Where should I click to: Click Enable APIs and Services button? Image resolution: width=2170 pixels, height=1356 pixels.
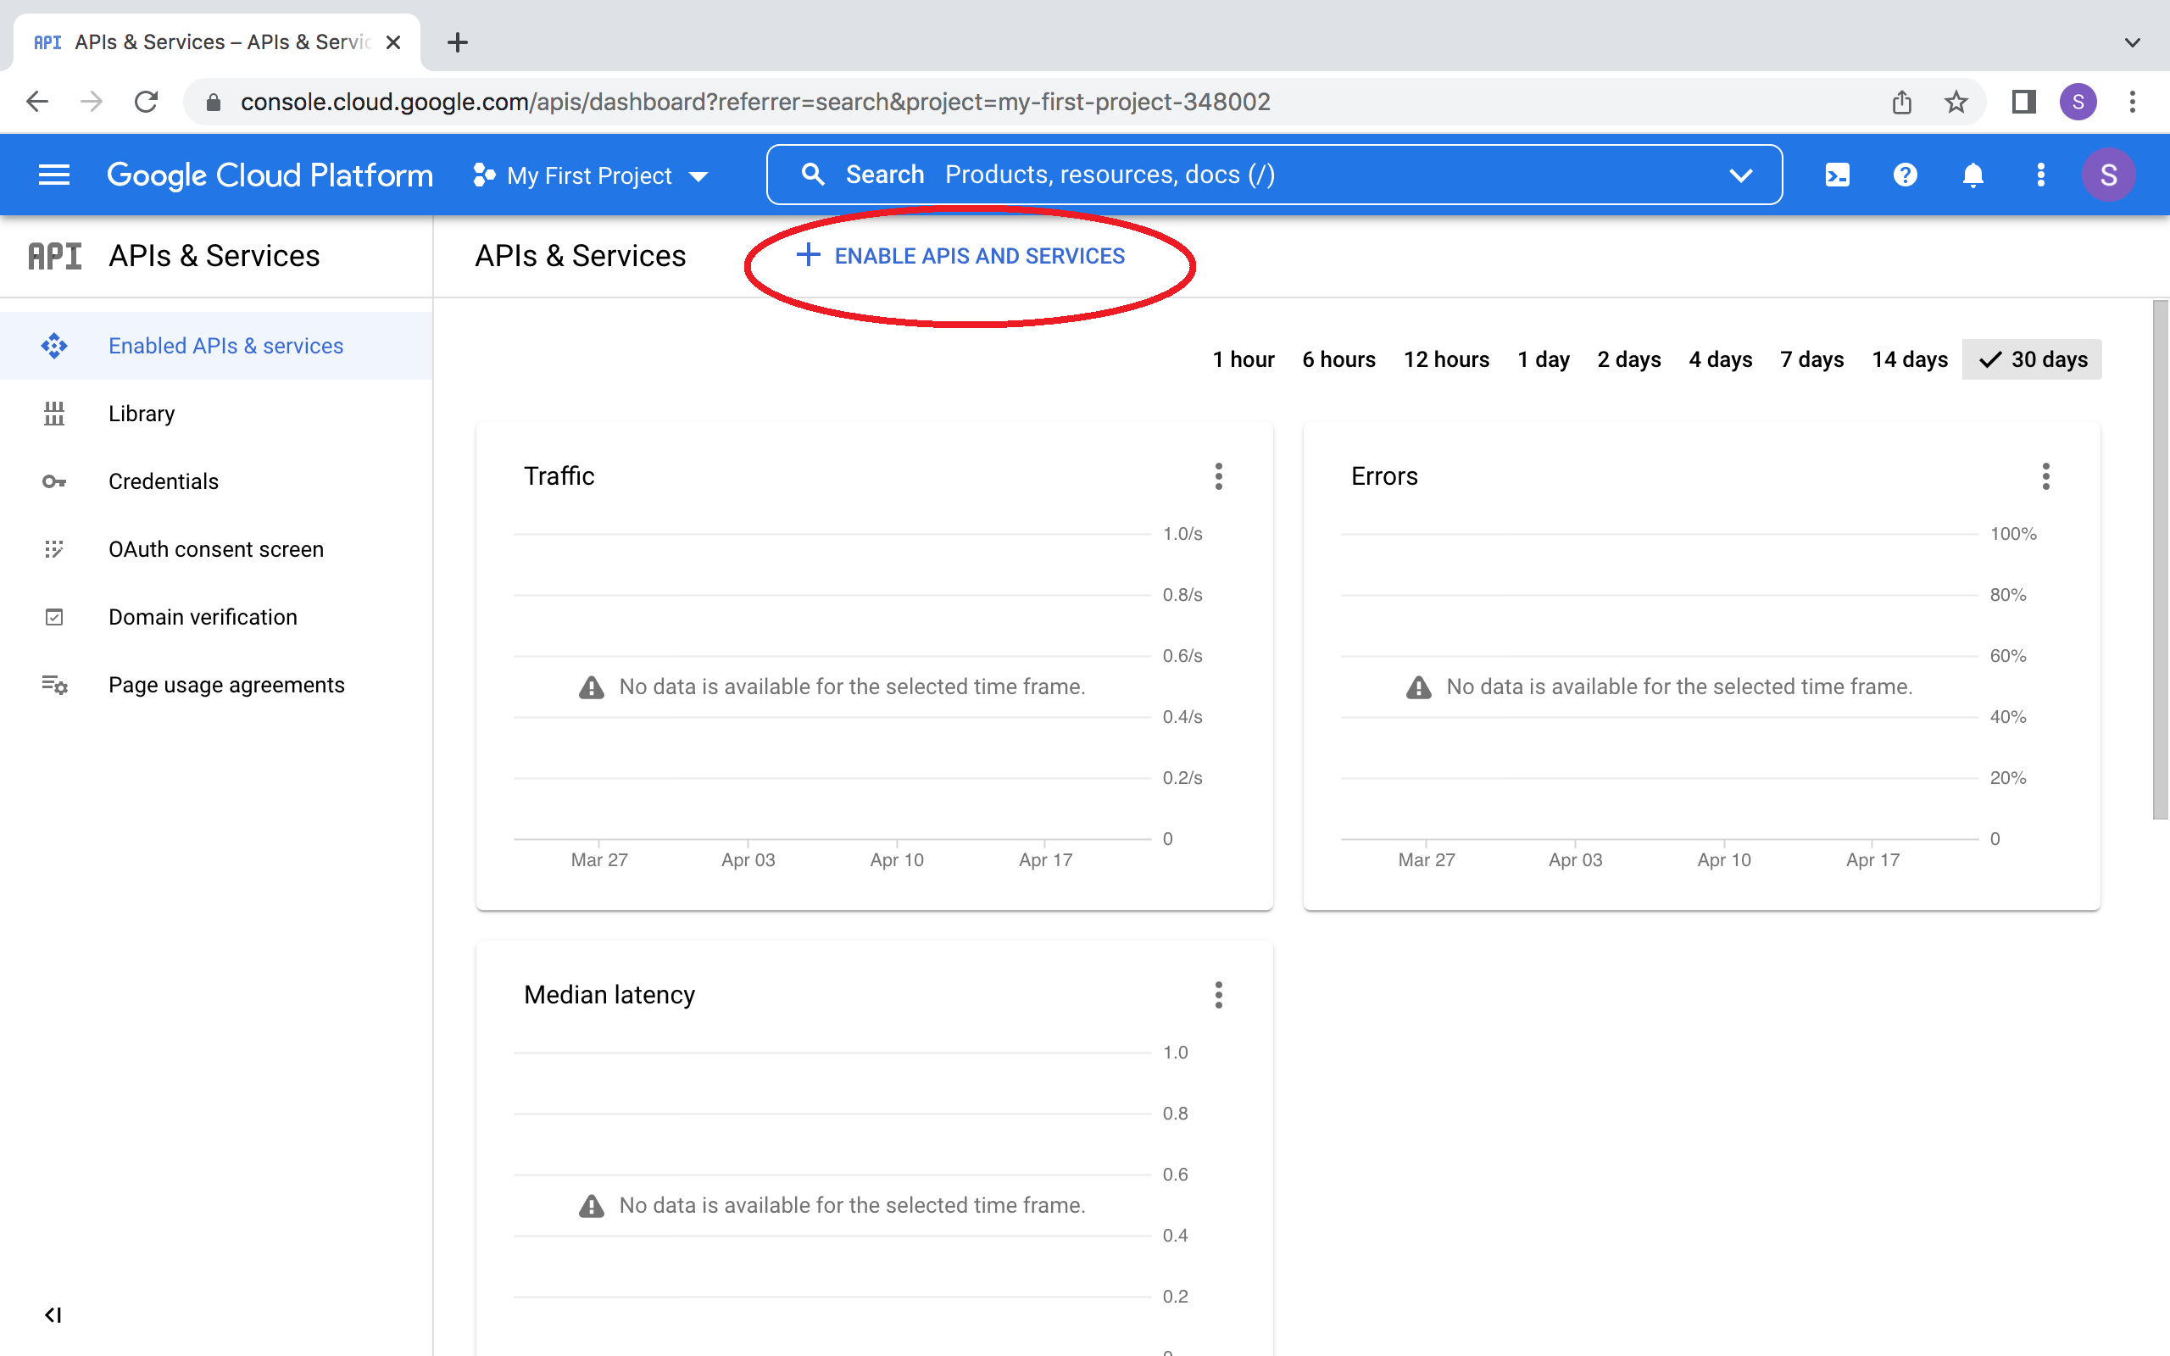960,256
